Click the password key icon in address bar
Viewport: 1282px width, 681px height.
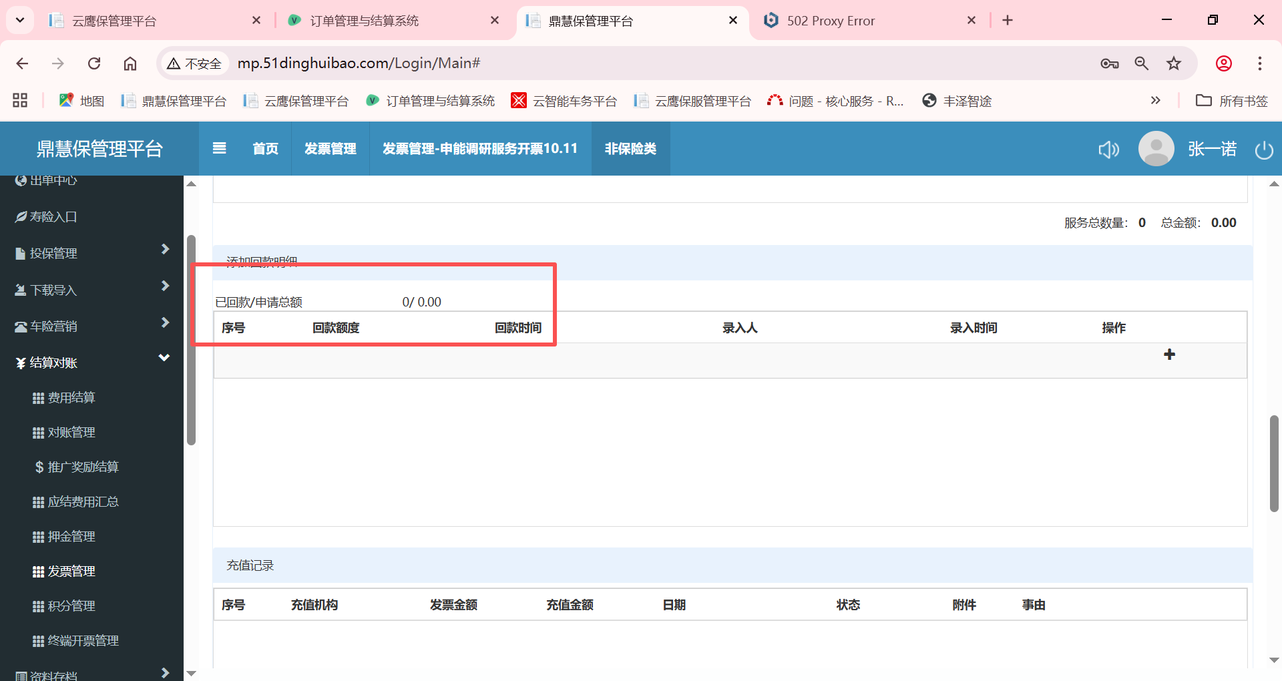click(x=1109, y=63)
